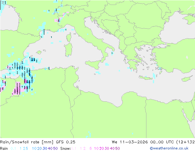
Task: Open the weatheronline.co.uk copyright link
Action: pos(169,149)
